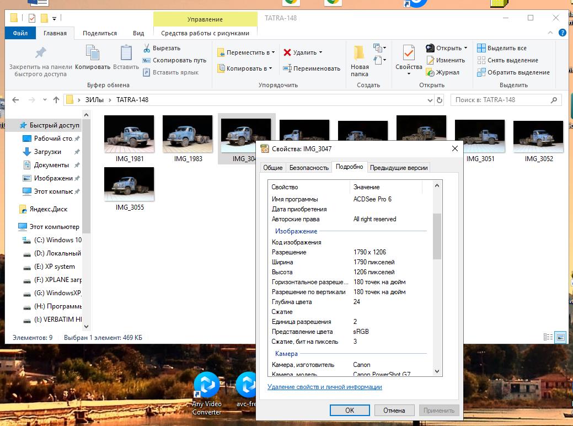
Task: Click the Paste icon in ribbon
Action: pos(126,53)
